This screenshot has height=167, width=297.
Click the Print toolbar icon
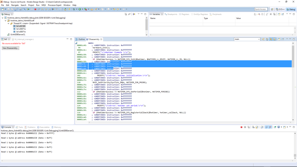(x=15, y=9)
